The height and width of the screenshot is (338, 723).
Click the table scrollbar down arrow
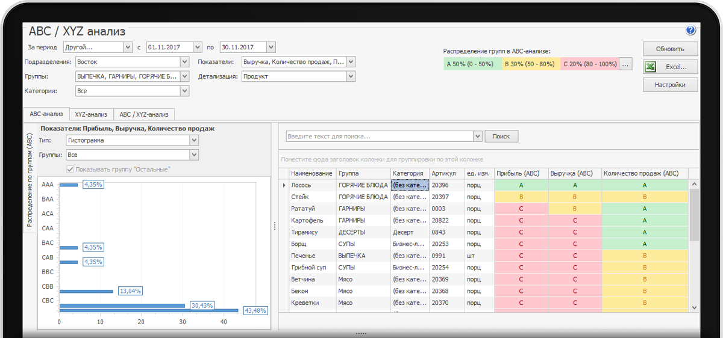(694, 307)
